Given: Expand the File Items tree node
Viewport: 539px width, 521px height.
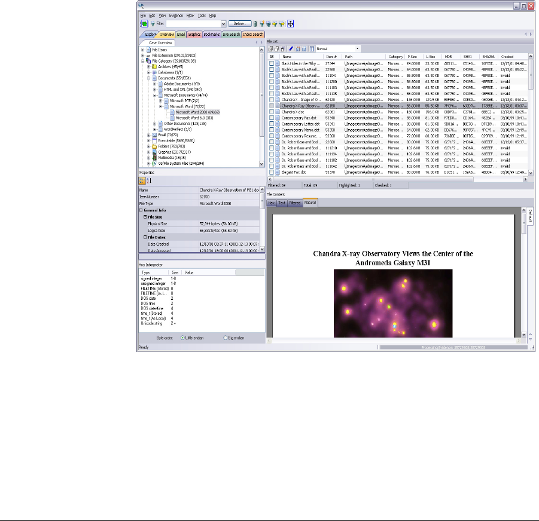Looking at the screenshot, I should pos(142,50).
